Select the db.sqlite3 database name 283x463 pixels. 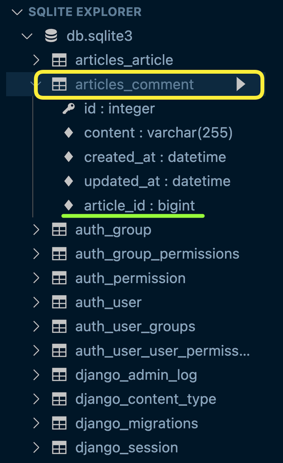pos(99,36)
